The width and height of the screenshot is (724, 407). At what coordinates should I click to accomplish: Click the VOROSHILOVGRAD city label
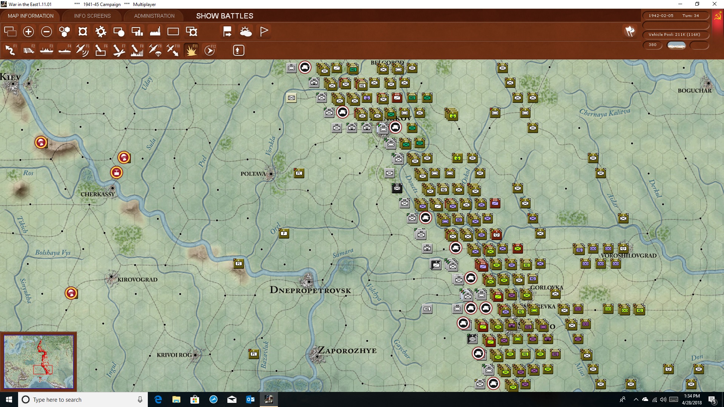click(629, 256)
